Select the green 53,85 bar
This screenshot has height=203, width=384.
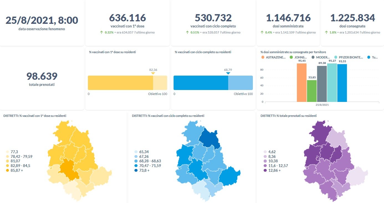(x=312, y=91)
